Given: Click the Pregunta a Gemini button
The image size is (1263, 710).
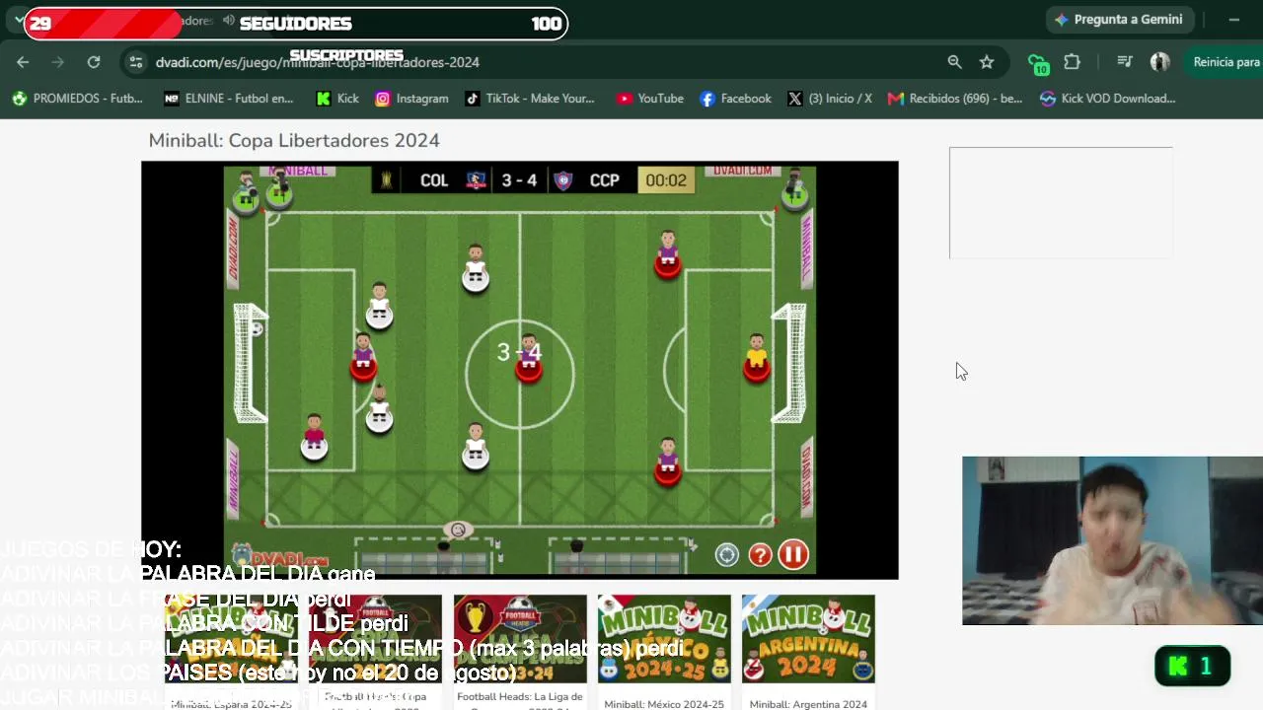Looking at the screenshot, I should [x=1120, y=20].
